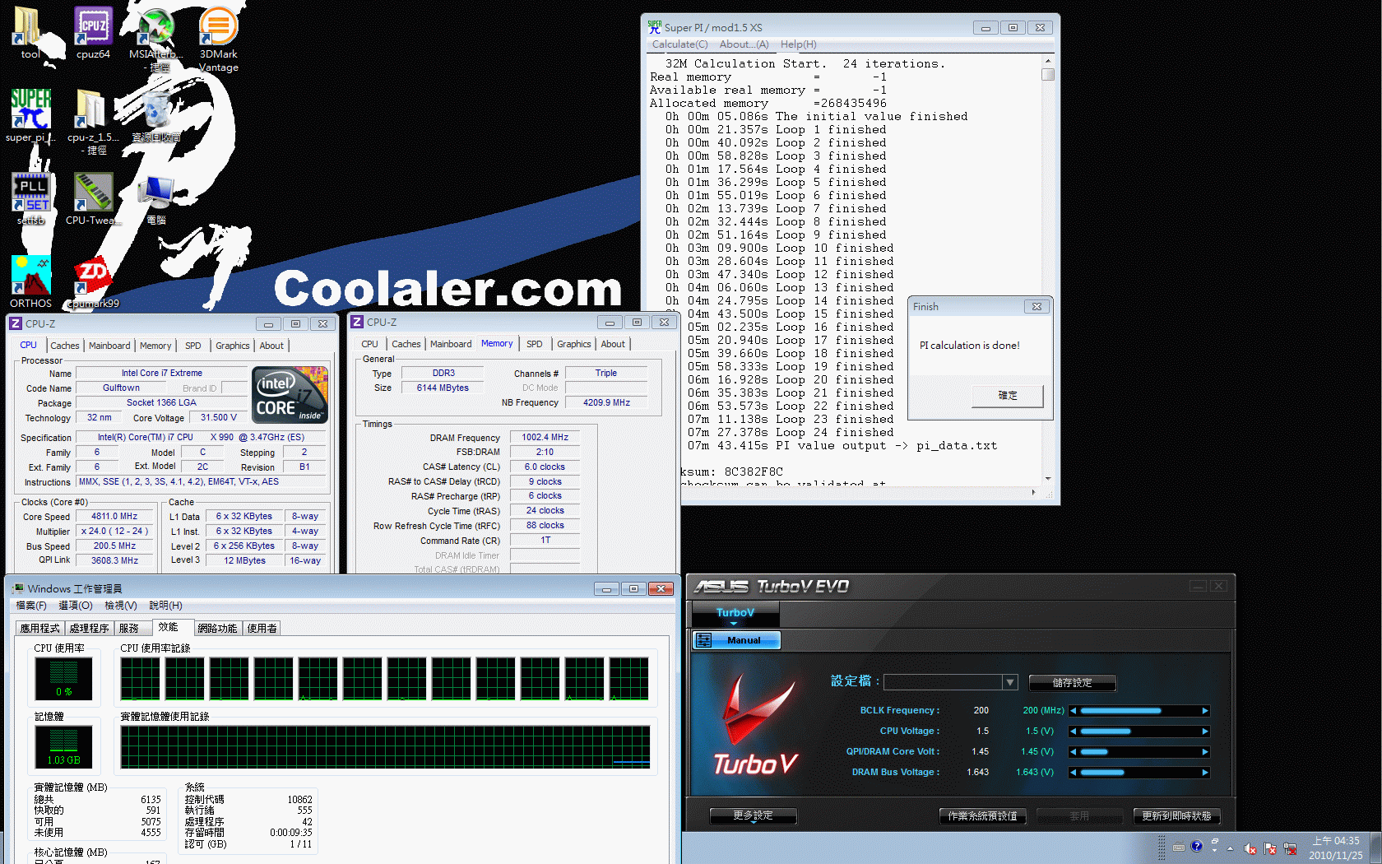Launch cpuz64 desktop shortcut

tap(93, 33)
